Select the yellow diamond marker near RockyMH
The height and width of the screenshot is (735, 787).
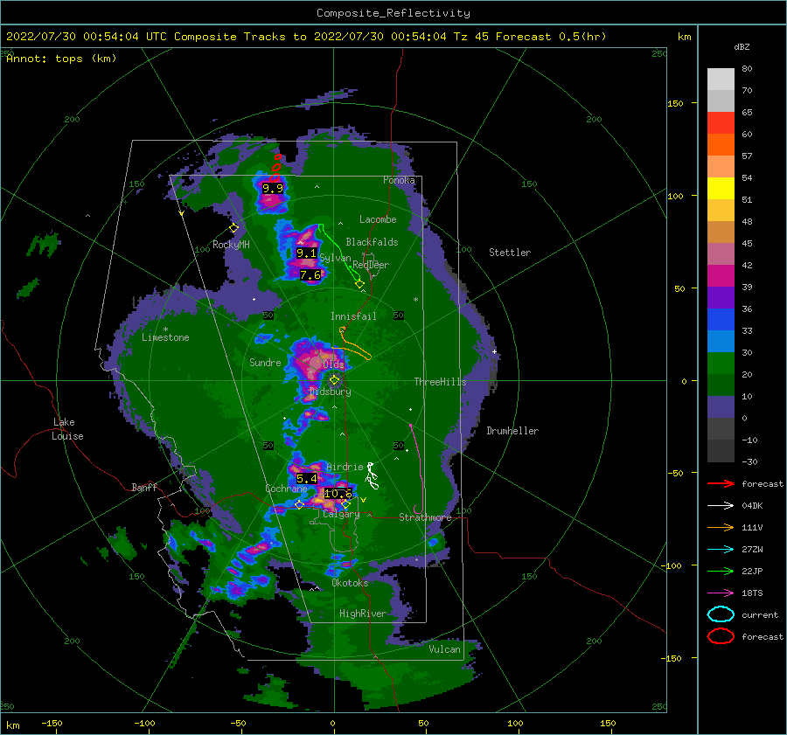pos(233,228)
